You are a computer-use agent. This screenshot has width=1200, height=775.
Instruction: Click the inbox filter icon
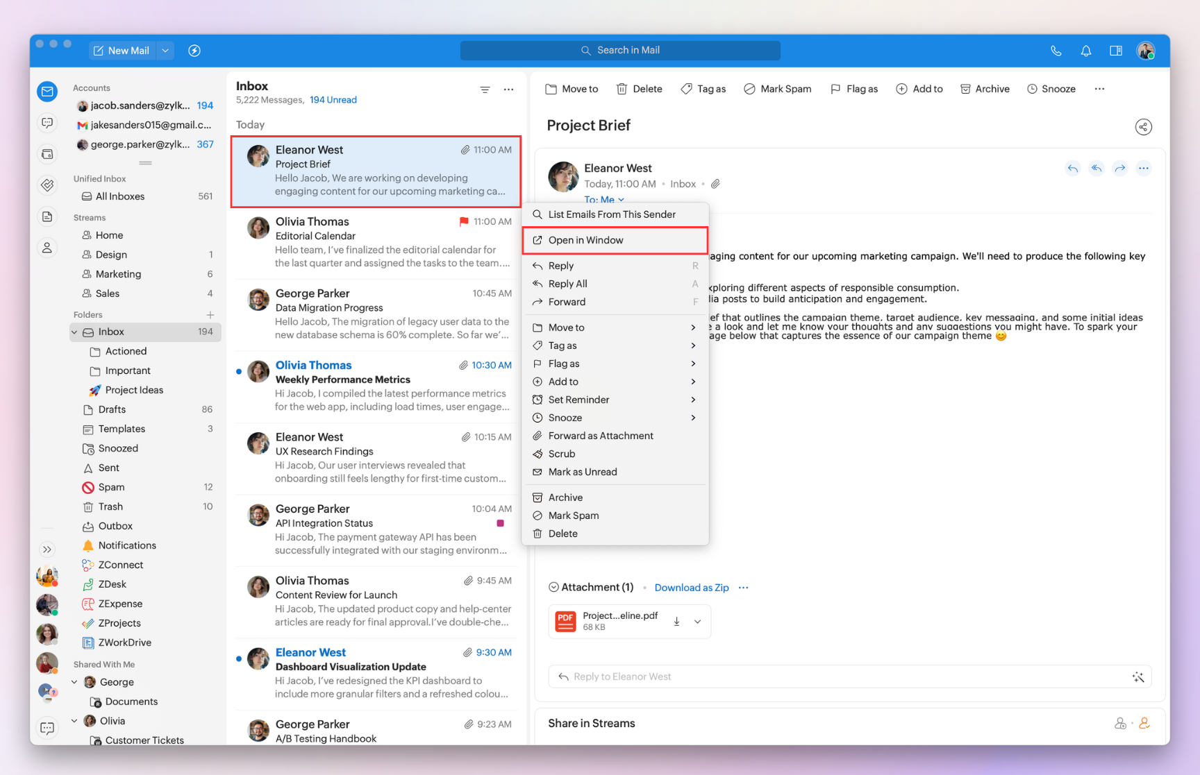pyautogui.click(x=485, y=90)
